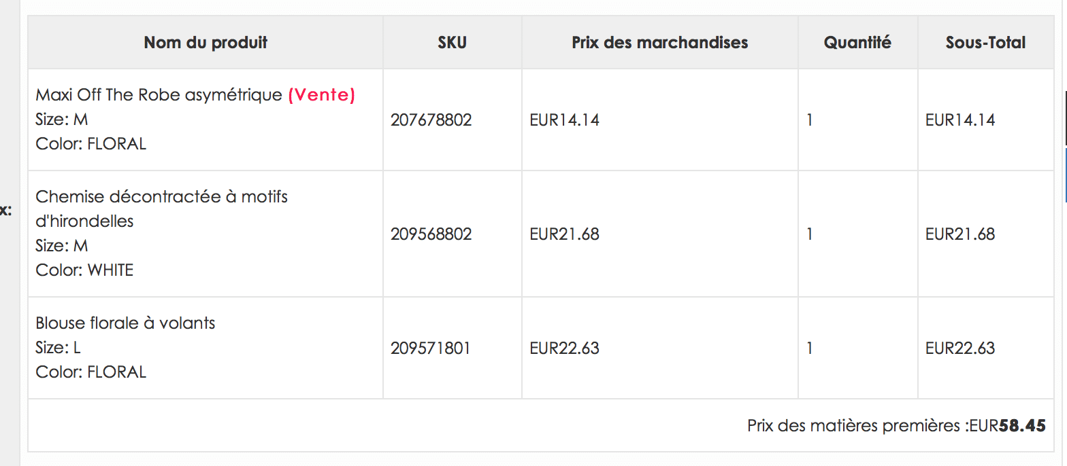Open the Blouse florale à volants product
The image size is (1067, 466).
[x=125, y=323]
